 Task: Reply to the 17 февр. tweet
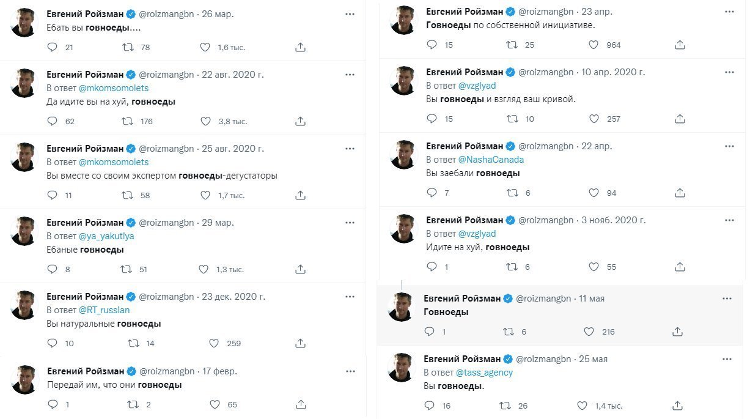click(52, 404)
